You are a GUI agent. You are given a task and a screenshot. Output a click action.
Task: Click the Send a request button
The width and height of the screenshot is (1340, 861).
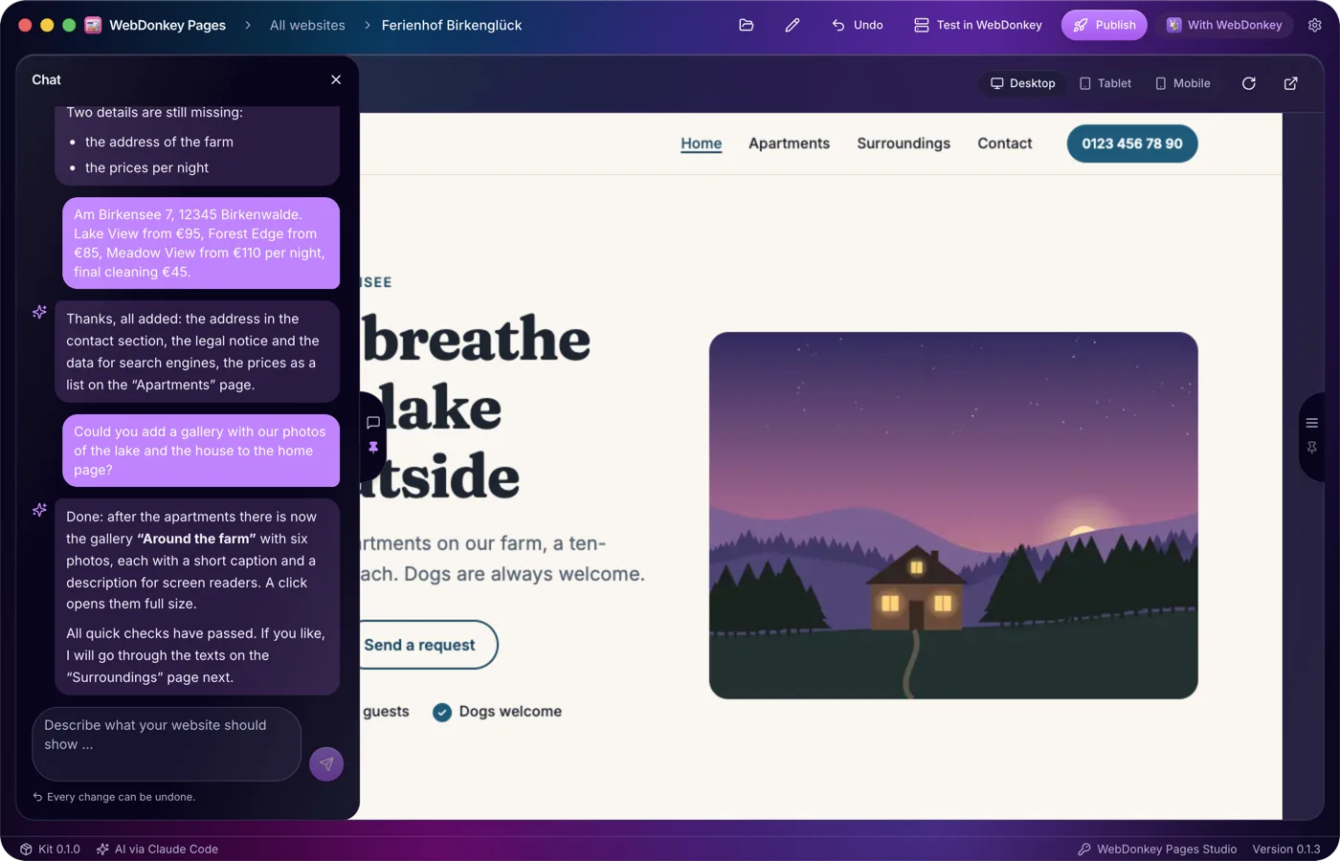click(428, 645)
